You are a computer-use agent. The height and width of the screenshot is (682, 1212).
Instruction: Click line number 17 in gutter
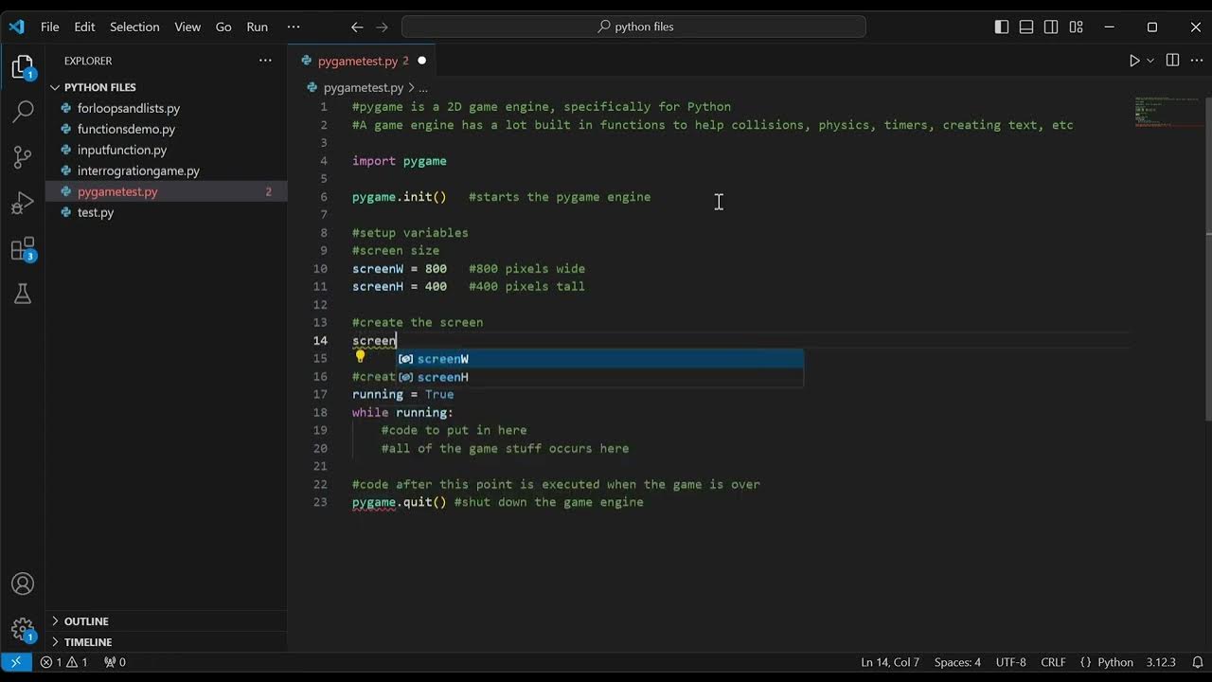(x=320, y=394)
